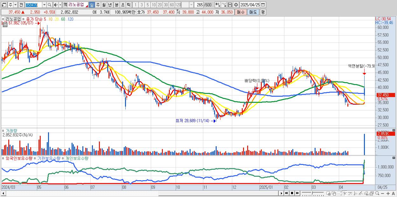Image resolution: width=397 pixels, height=197 pixels.
Task: Click fast-forward button on chart replay
Action: pos(297,193)
